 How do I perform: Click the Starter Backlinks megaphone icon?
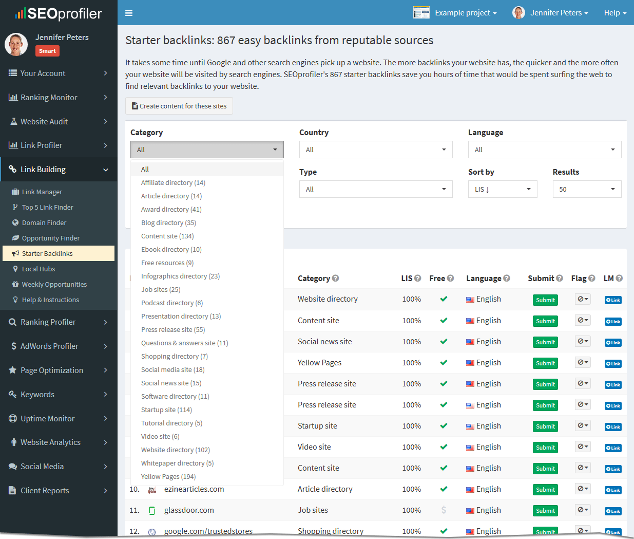(15, 253)
